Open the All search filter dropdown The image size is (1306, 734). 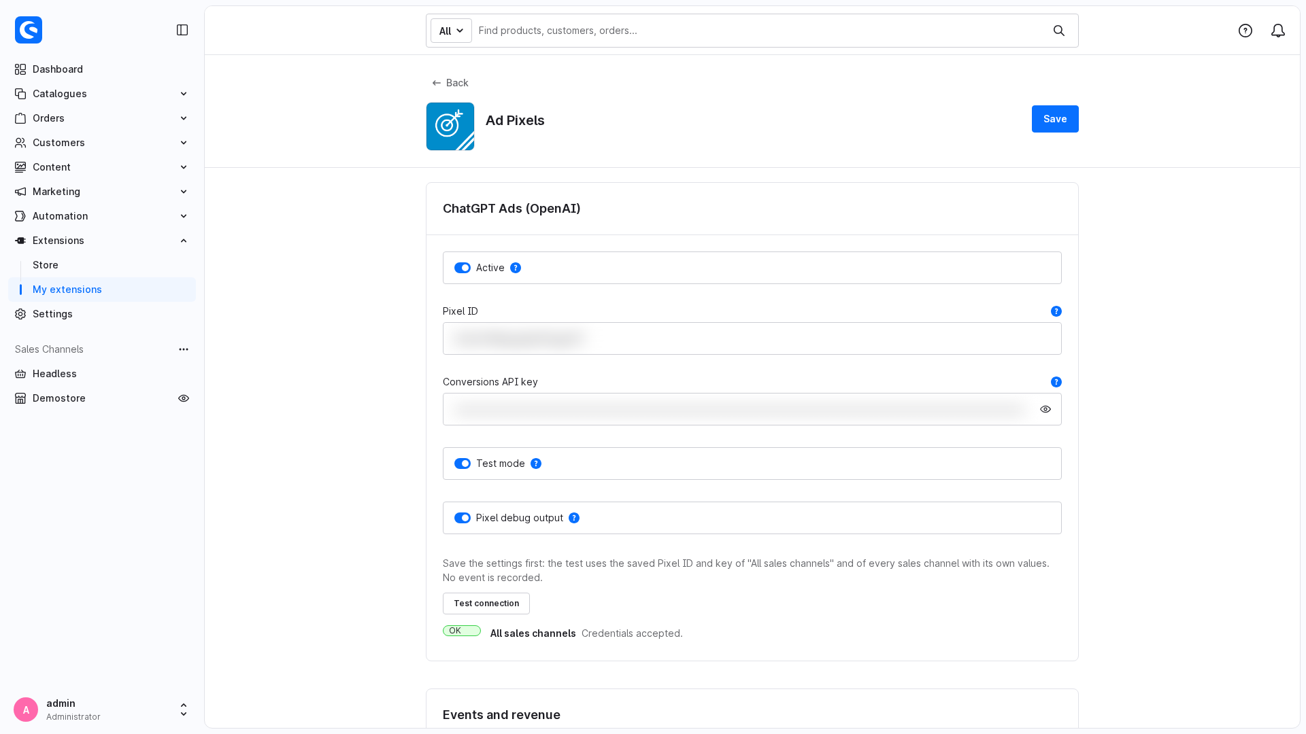(x=451, y=31)
